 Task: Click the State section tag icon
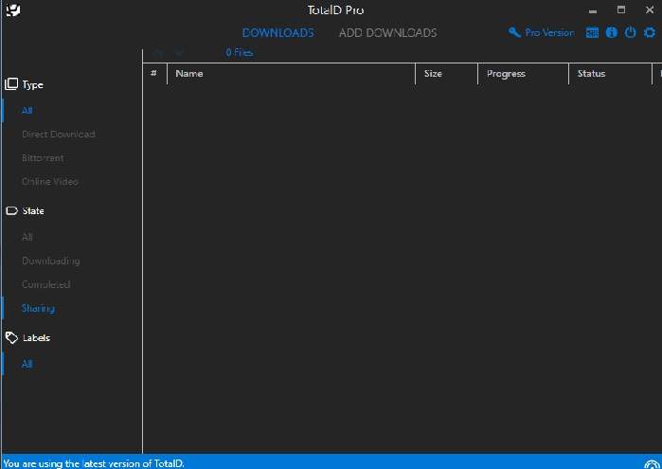click(11, 210)
